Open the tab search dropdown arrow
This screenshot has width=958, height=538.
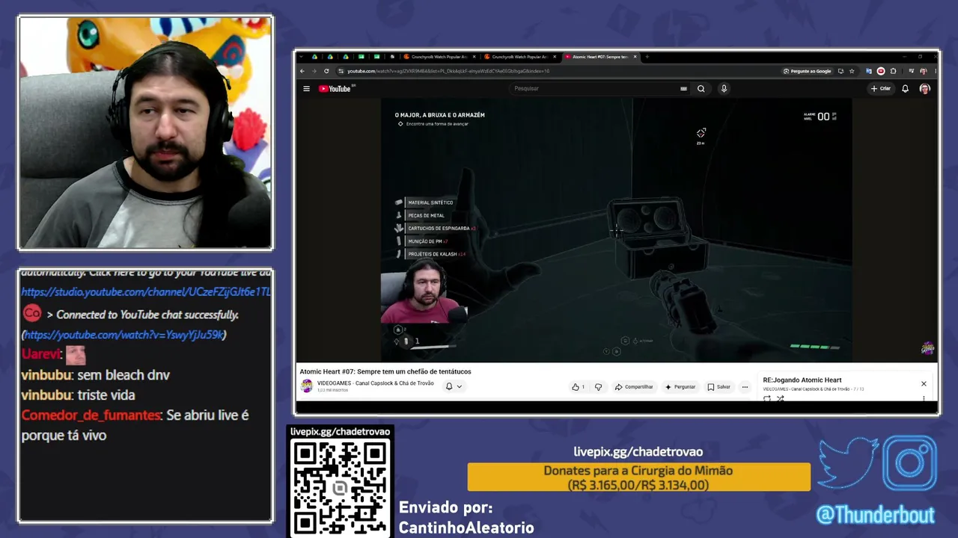[302, 57]
